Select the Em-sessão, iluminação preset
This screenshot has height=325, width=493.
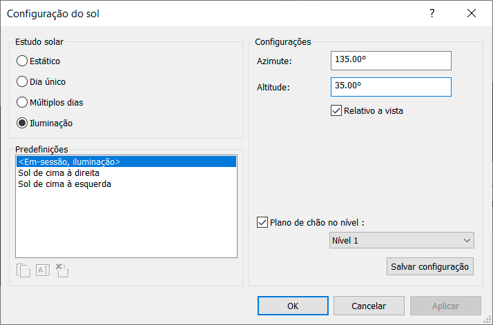126,162
